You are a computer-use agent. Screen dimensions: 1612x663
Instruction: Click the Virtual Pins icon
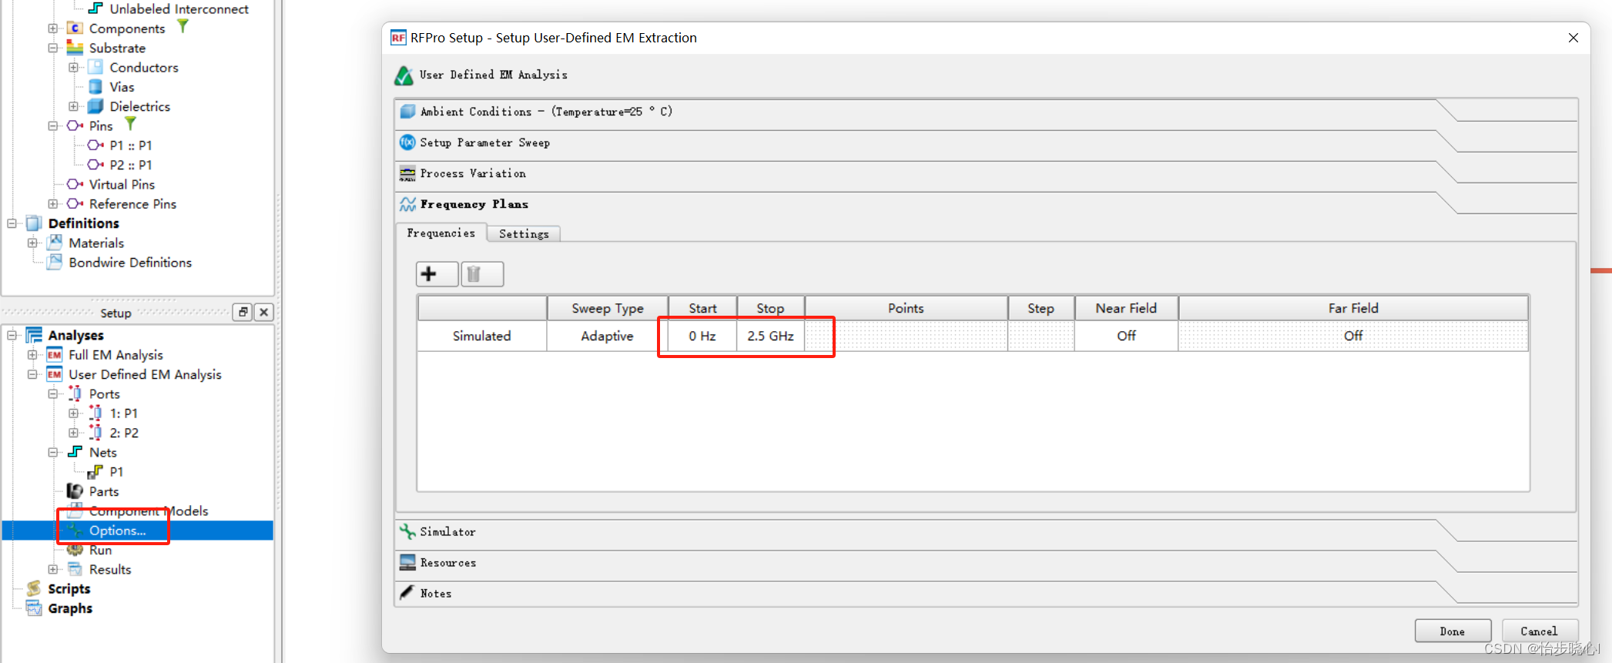[x=75, y=184]
